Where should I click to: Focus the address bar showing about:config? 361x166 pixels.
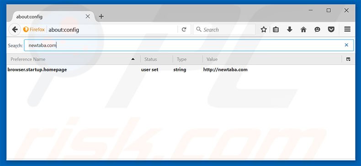[112, 30]
